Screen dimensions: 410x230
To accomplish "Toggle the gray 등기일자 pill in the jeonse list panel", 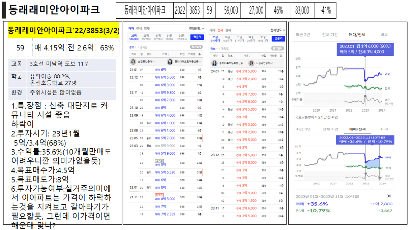I will (x=279, y=49).
